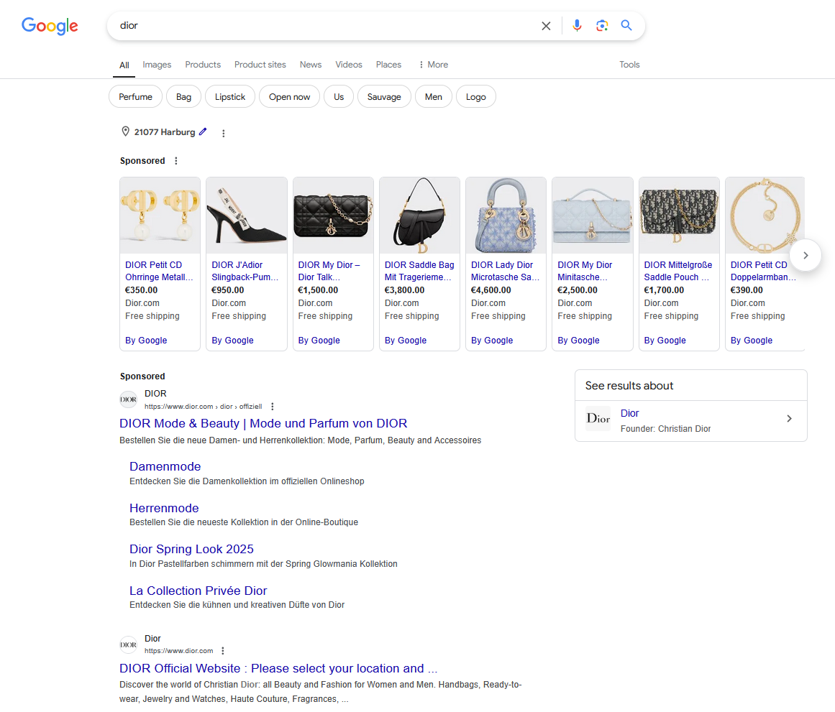
Task: Start voice search with microphone icon
Action: click(577, 26)
